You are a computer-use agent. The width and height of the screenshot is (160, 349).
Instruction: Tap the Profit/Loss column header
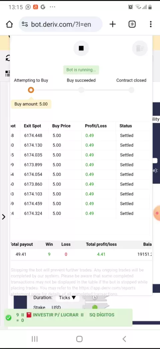(x=96, y=126)
